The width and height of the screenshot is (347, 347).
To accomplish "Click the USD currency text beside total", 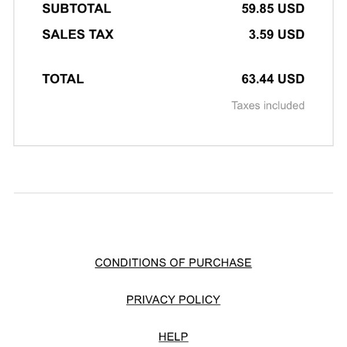I will coord(291,79).
